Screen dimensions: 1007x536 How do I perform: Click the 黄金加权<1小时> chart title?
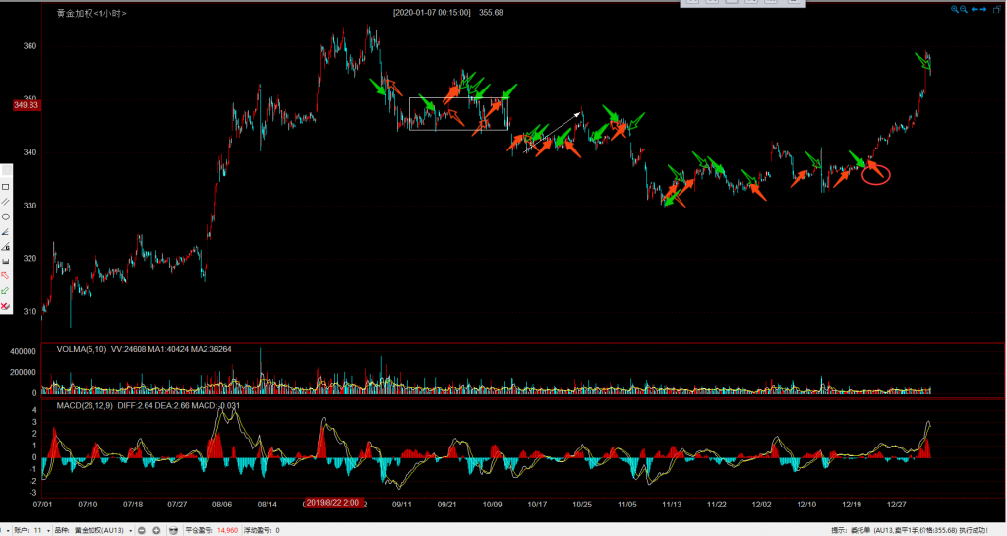91,14
